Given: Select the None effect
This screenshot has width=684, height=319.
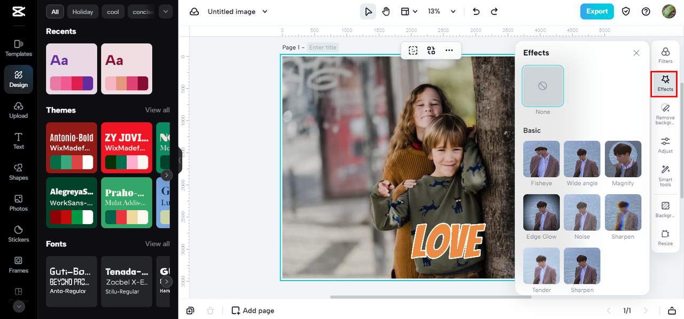Looking at the screenshot, I should pyautogui.click(x=542, y=86).
